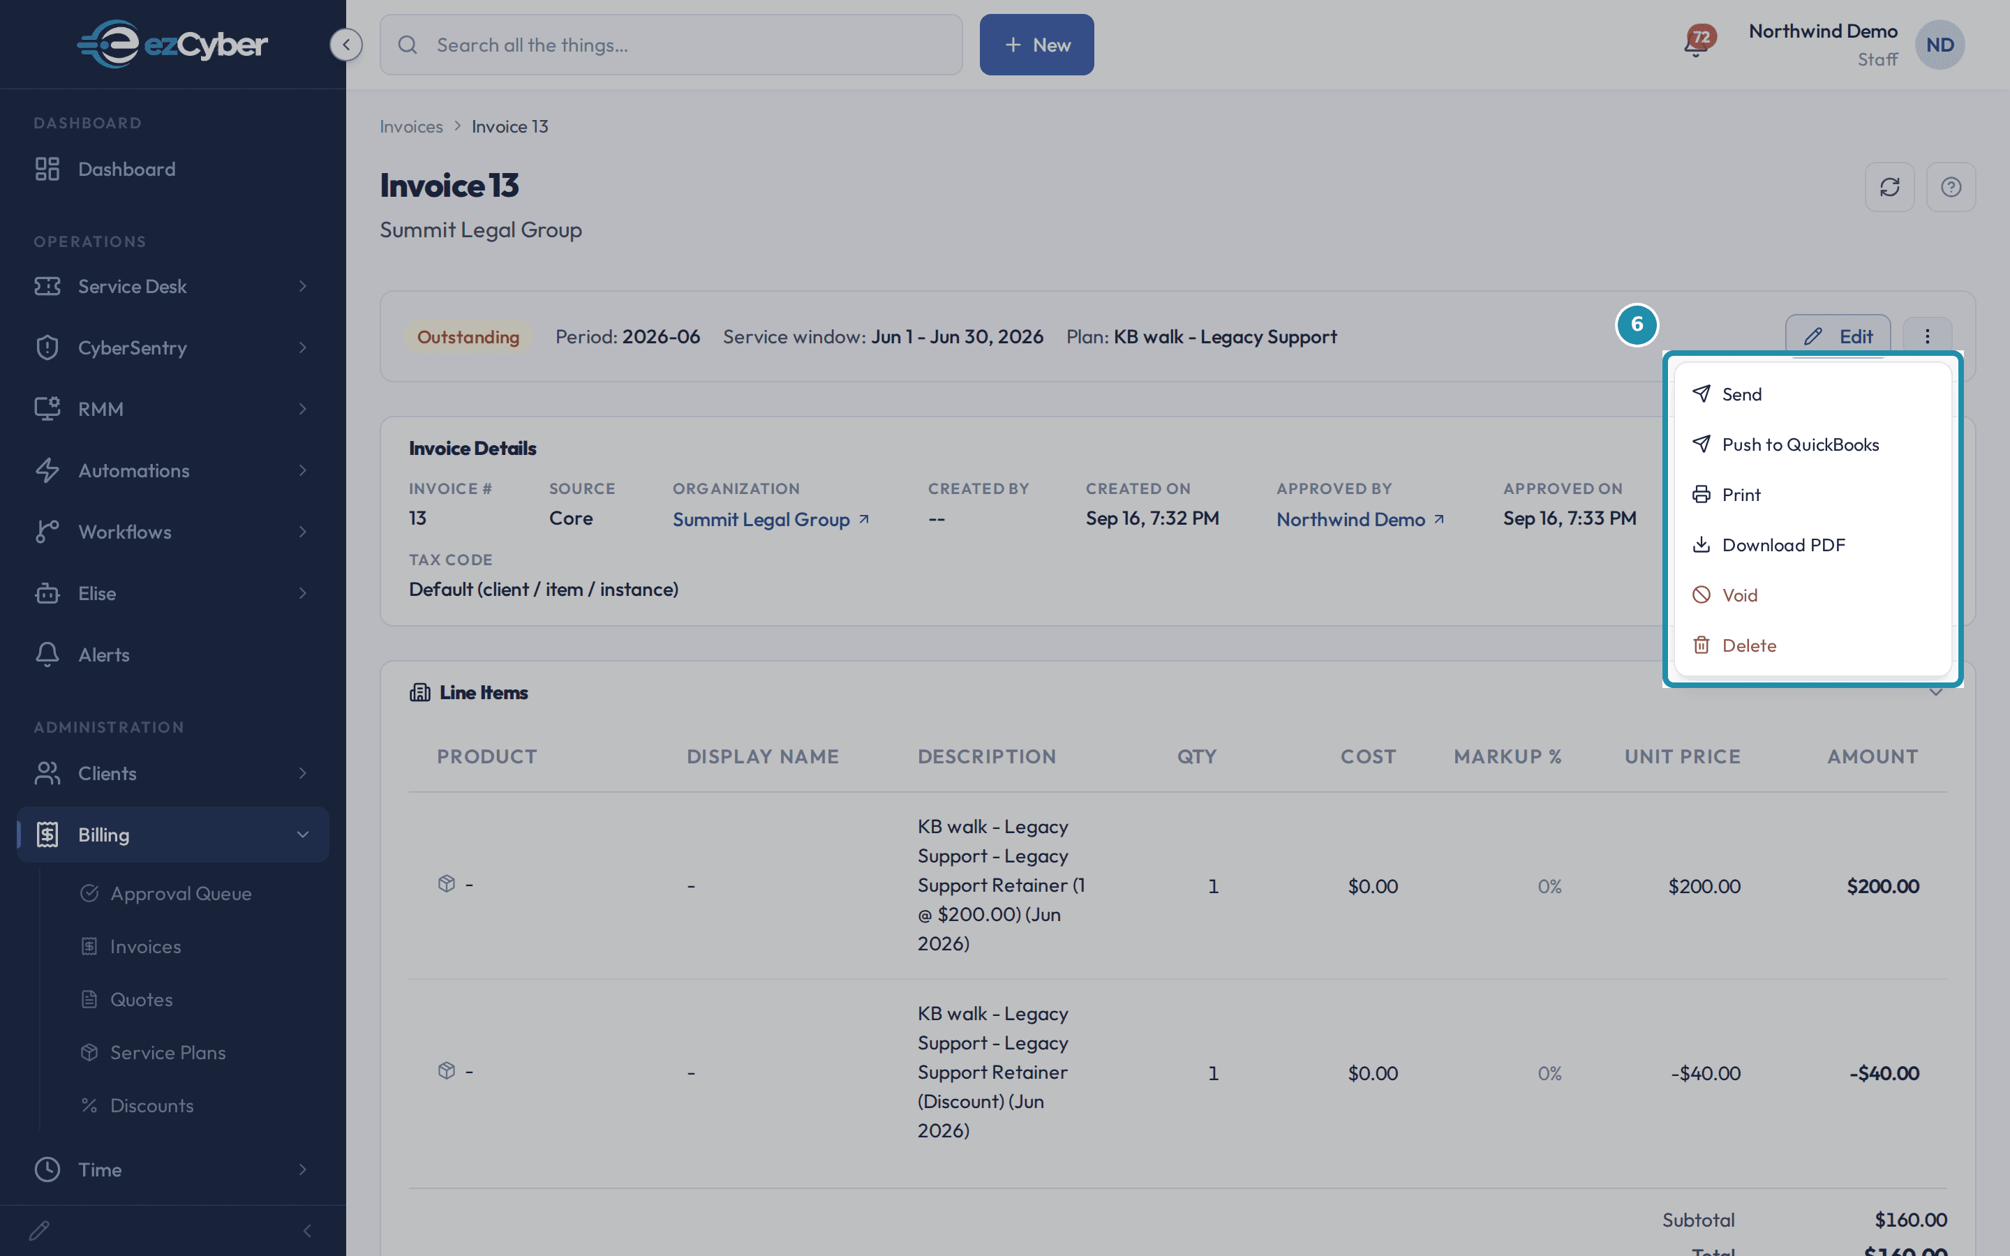Viewport: 2010px width, 1256px height.
Task: Expand the Elise submenu chevron
Action: (x=303, y=593)
